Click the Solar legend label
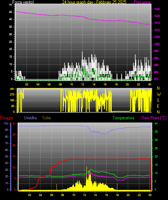168x200 pixels. point(47,118)
